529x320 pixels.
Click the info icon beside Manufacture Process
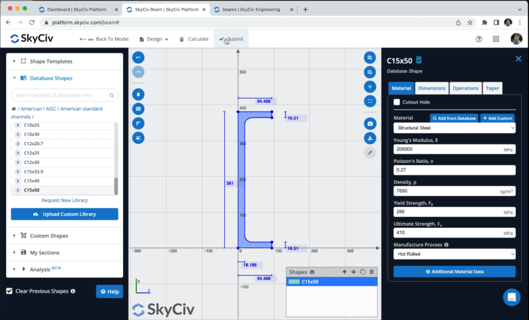(x=446, y=245)
